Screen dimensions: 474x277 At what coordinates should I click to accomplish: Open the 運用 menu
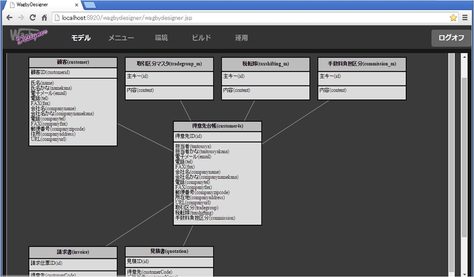[241, 38]
